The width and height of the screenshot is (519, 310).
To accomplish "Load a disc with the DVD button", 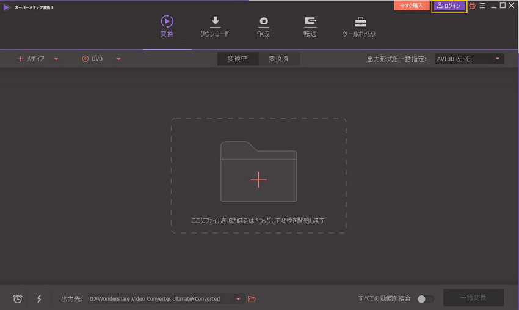I will coord(92,59).
